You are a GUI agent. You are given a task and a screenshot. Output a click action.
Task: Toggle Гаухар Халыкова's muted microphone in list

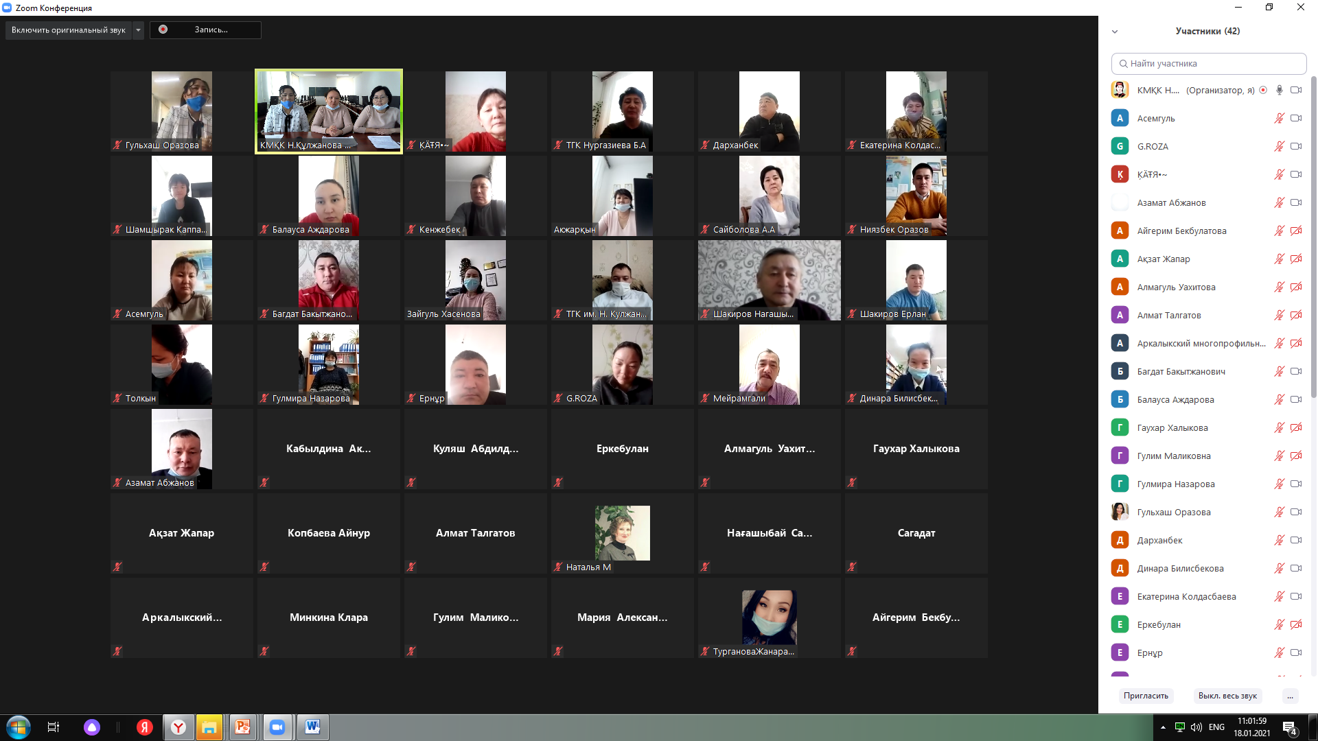(1279, 427)
